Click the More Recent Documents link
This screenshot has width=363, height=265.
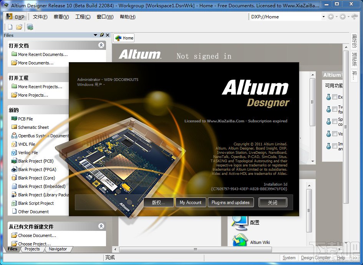(38, 54)
